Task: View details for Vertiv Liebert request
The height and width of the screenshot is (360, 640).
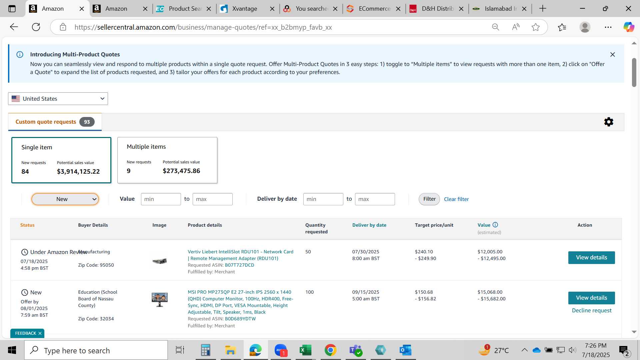Action: point(592,258)
